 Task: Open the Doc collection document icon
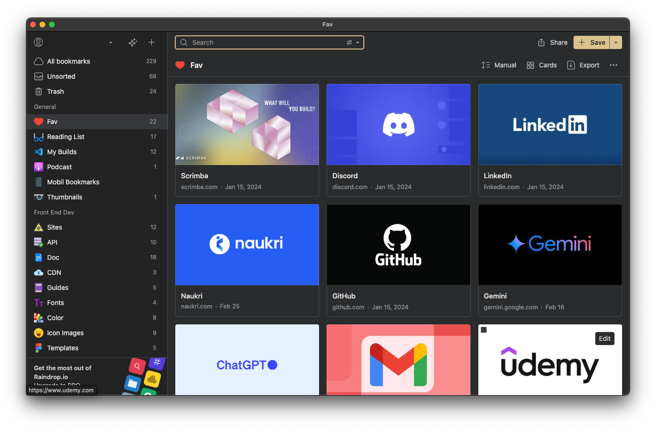[39, 257]
